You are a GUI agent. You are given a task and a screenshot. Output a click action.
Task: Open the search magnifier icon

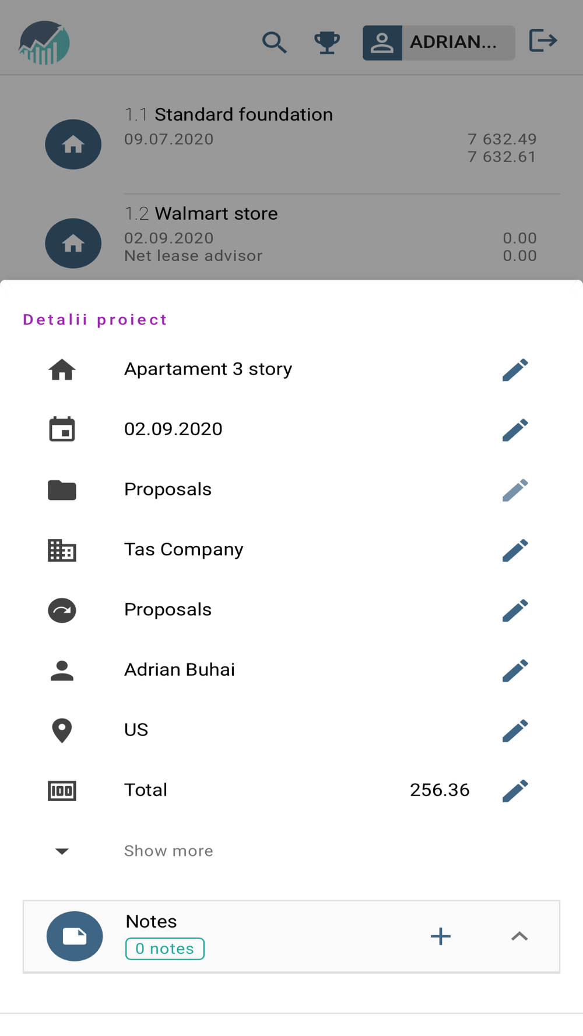click(x=274, y=43)
